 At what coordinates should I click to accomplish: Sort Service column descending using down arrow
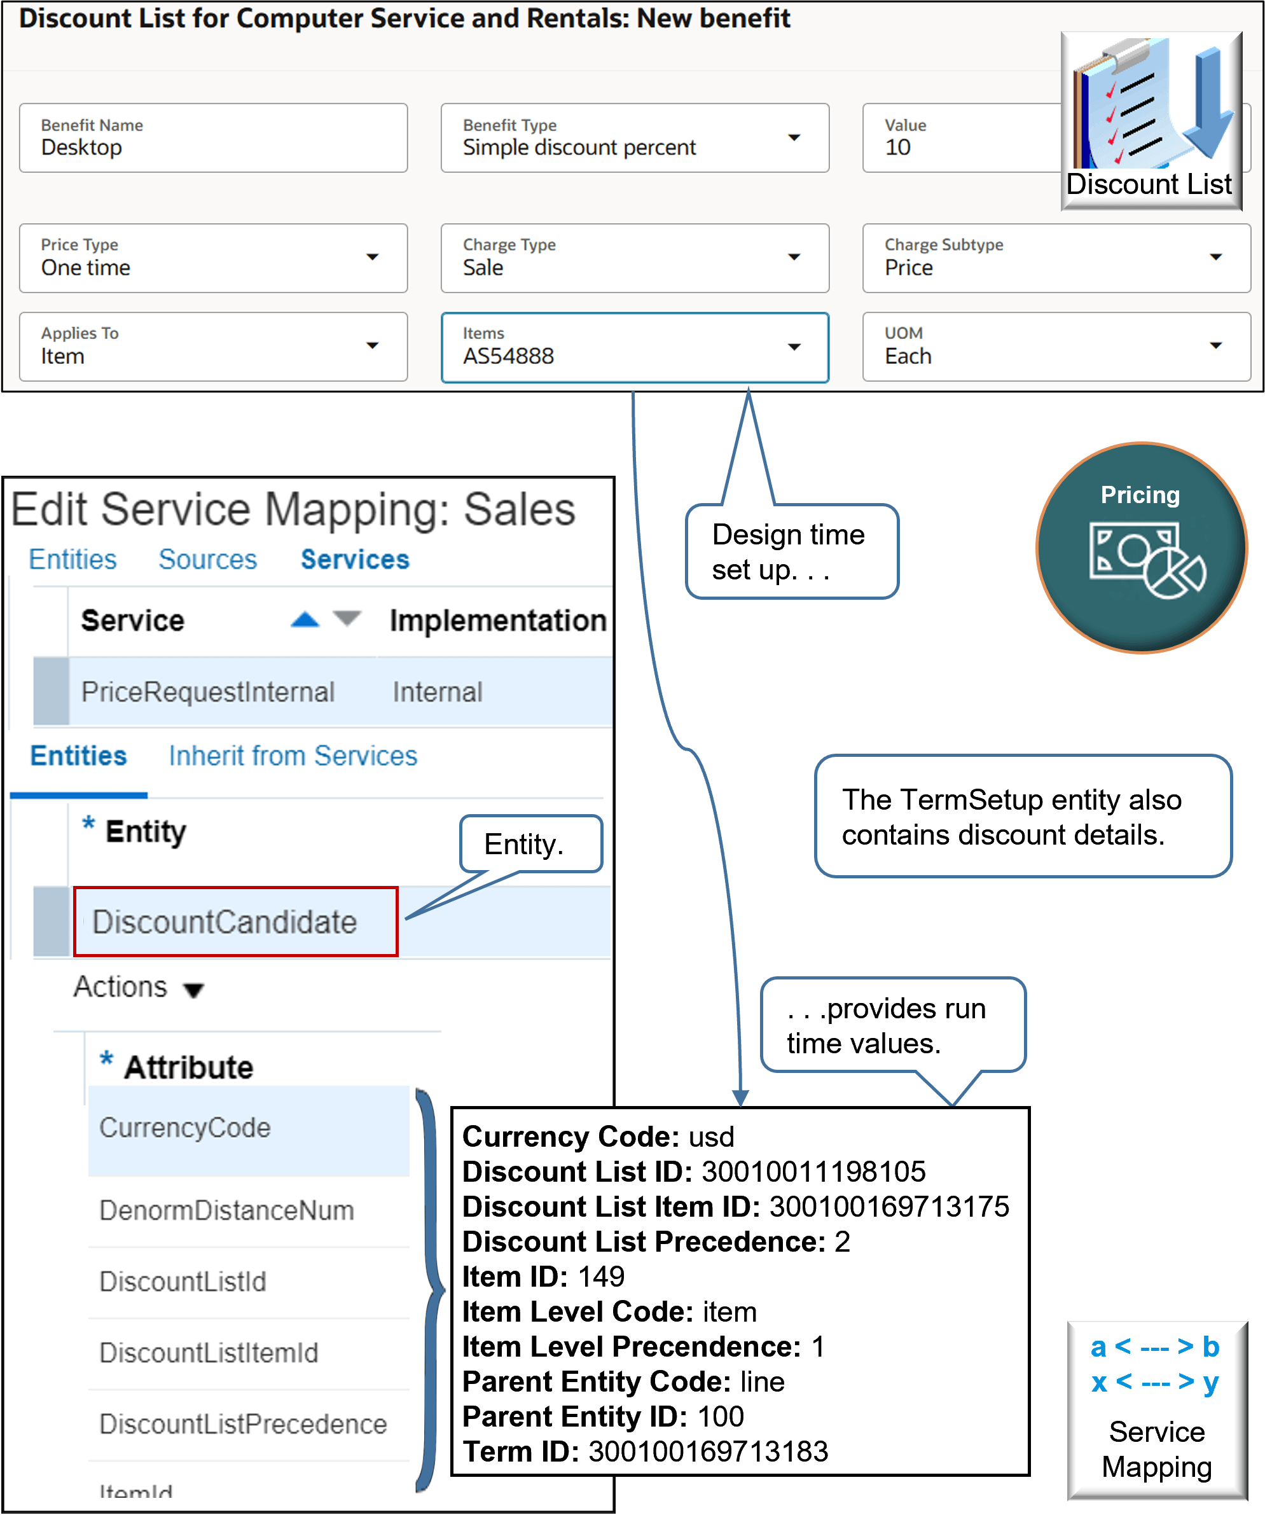click(x=347, y=618)
